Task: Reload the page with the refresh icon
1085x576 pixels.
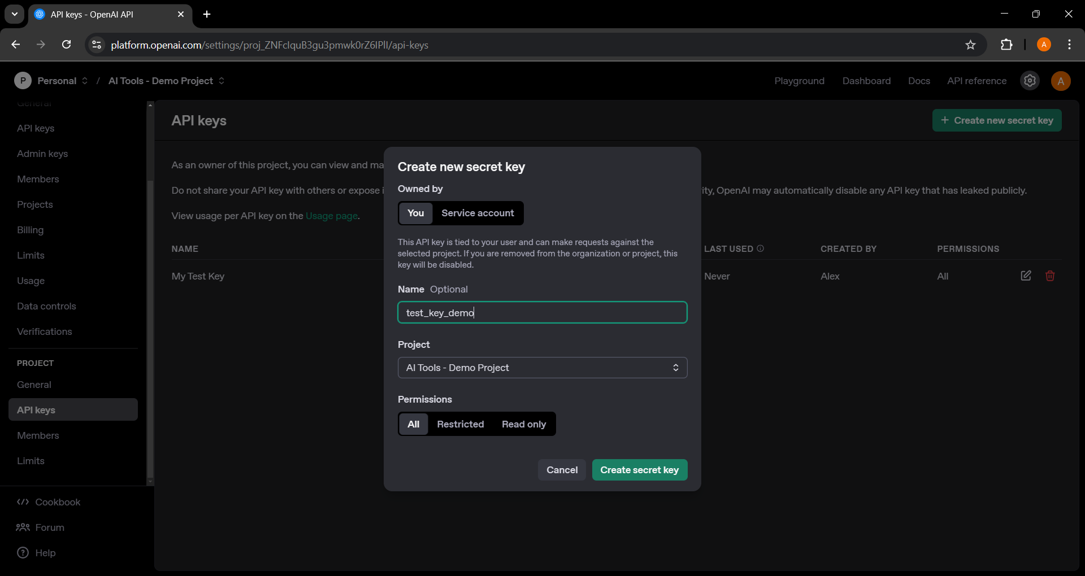Action: tap(66, 45)
